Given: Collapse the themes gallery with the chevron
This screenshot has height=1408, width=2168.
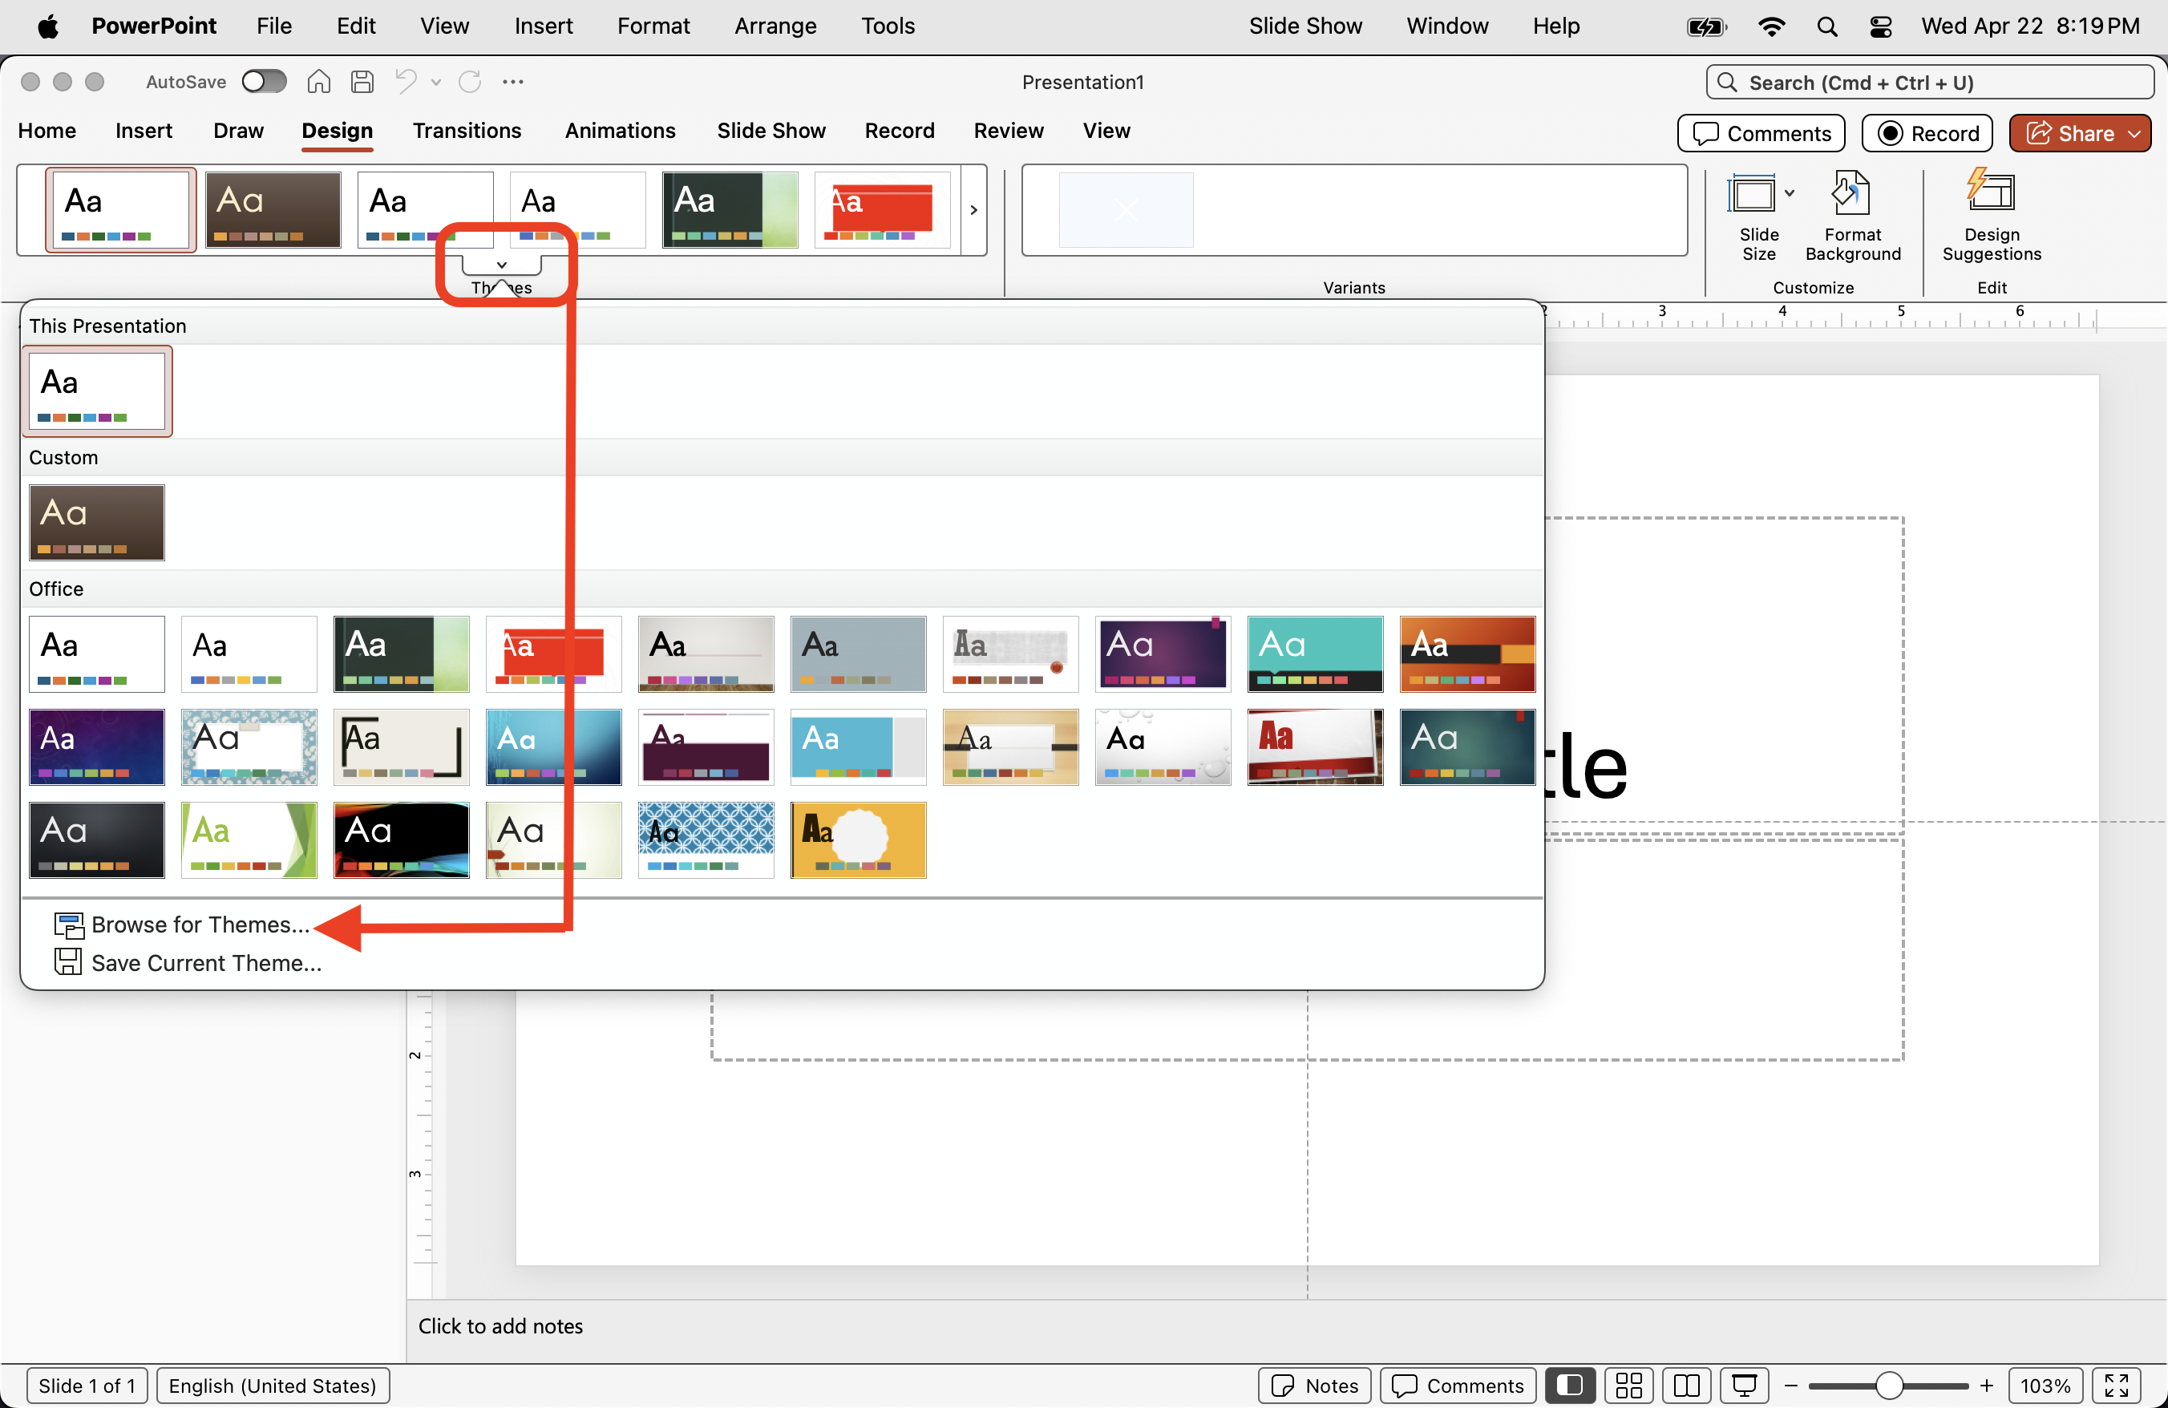Looking at the screenshot, I should pyautogui.click(x=501, y=265).
